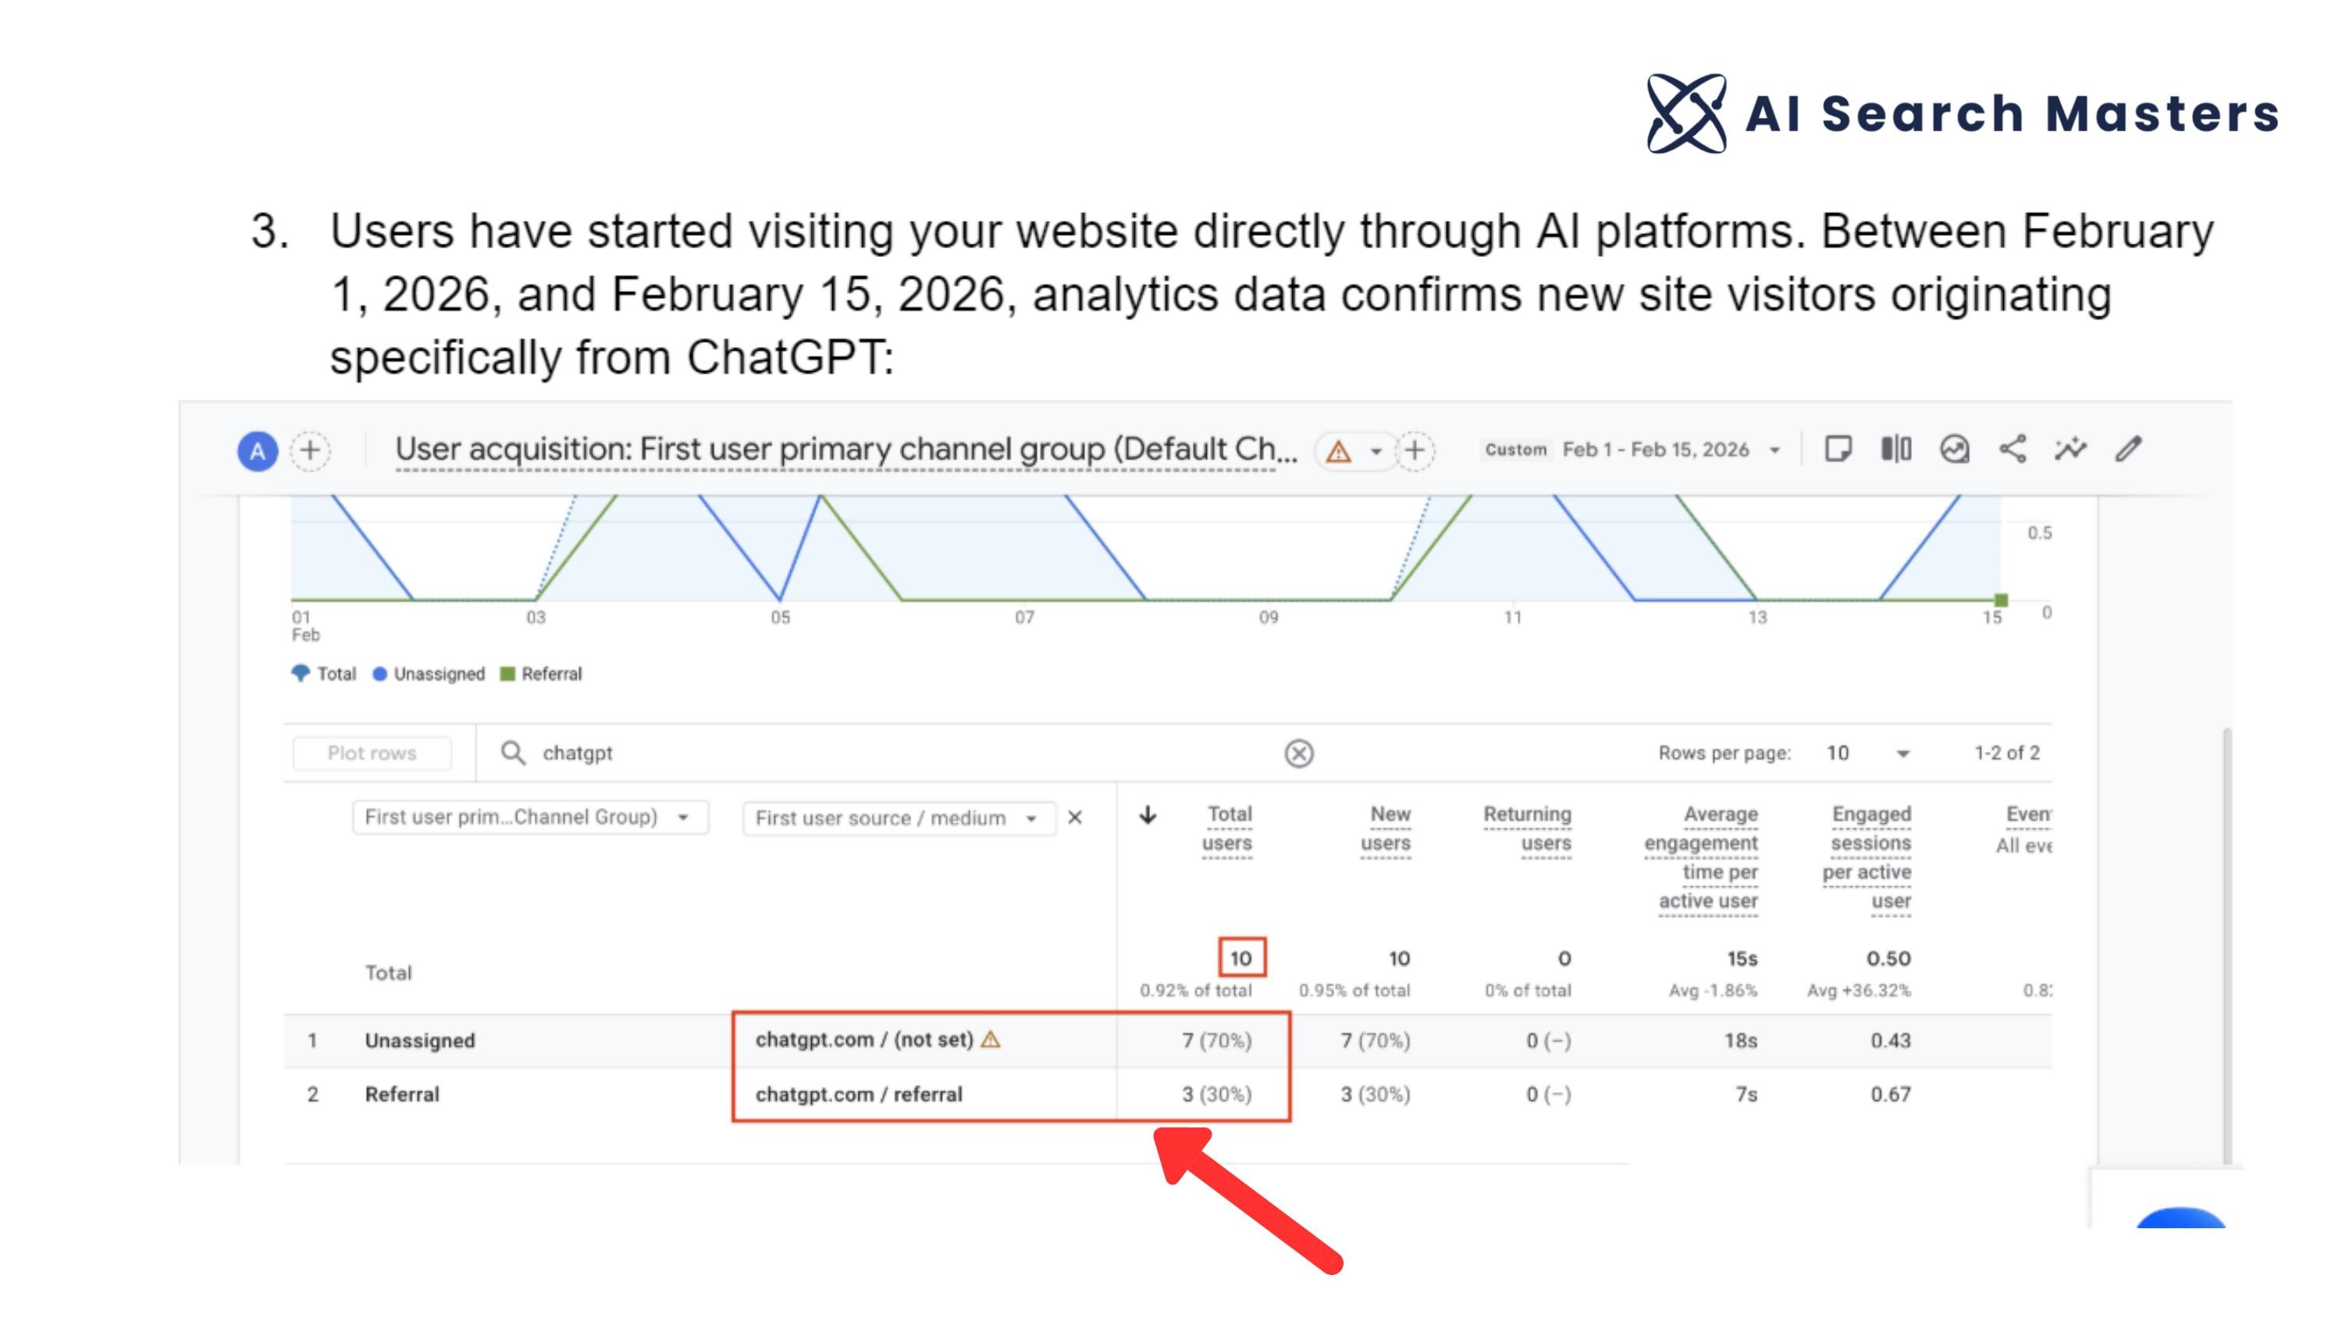Click the compare columns icon
The width and height of the screenshot is (2342, 1318).
point(1895,449)
